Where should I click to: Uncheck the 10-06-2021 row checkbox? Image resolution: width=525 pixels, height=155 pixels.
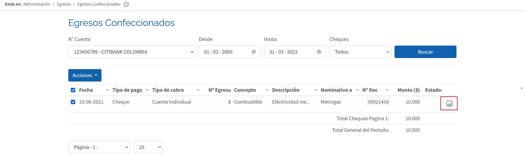point(73,102)
